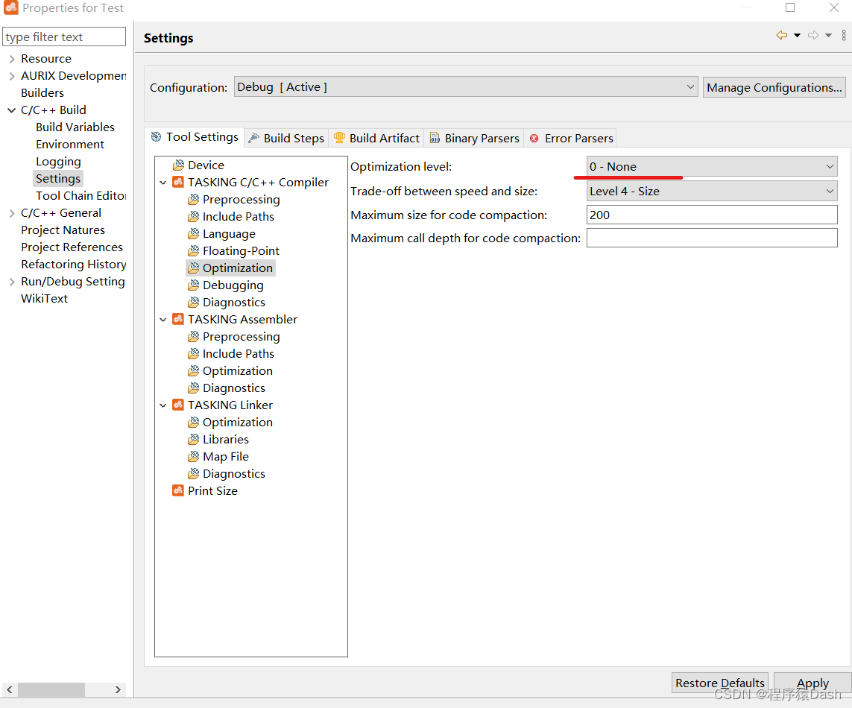Open the Trade-off speed and size dropdown
This screenshot has height=708, width=852.
coord(712,192)
